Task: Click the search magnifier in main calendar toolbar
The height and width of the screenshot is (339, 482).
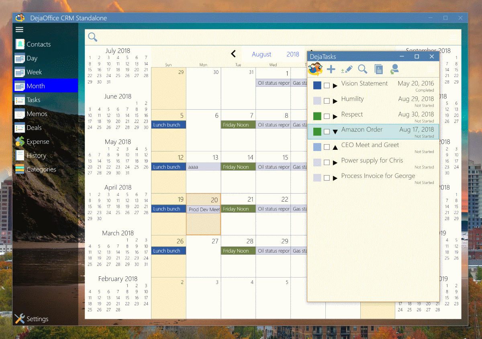Action: point(93,37)
